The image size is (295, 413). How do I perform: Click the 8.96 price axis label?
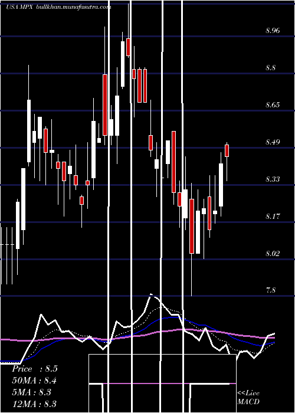point(273,31)
